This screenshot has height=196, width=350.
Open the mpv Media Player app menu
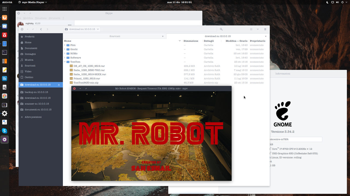pyautogui.click(x=33, y=2)
